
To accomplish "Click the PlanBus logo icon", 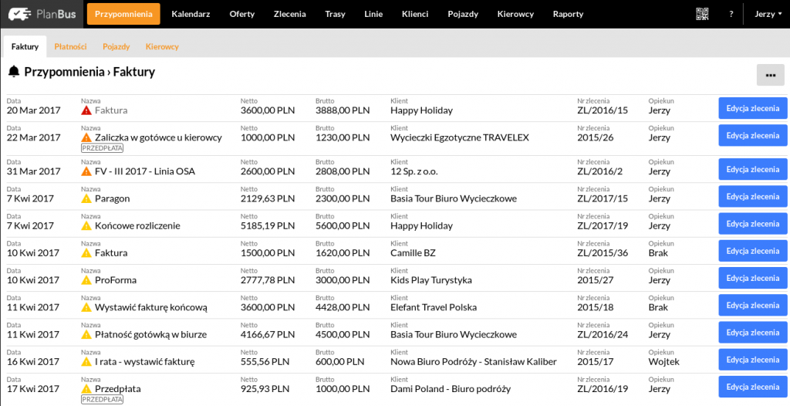I will (20, 14).
